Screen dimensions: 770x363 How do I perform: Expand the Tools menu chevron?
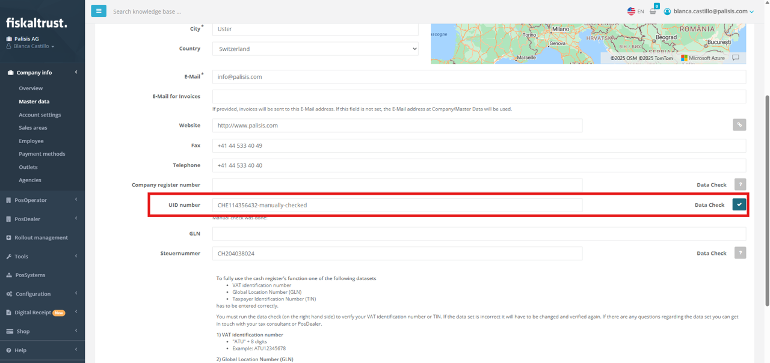click(x=76, y=256)
